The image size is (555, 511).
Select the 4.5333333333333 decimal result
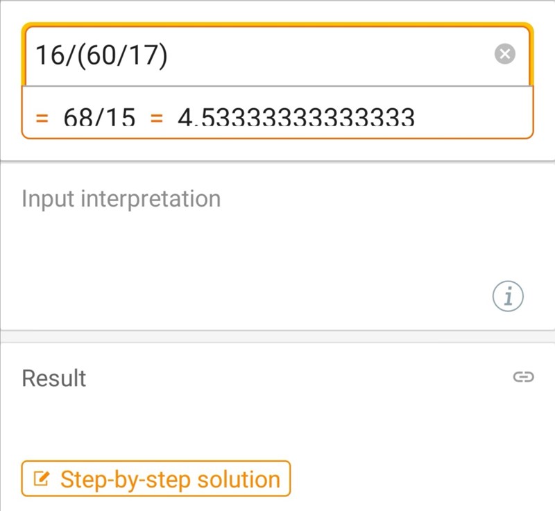click(x=296, y=118)
